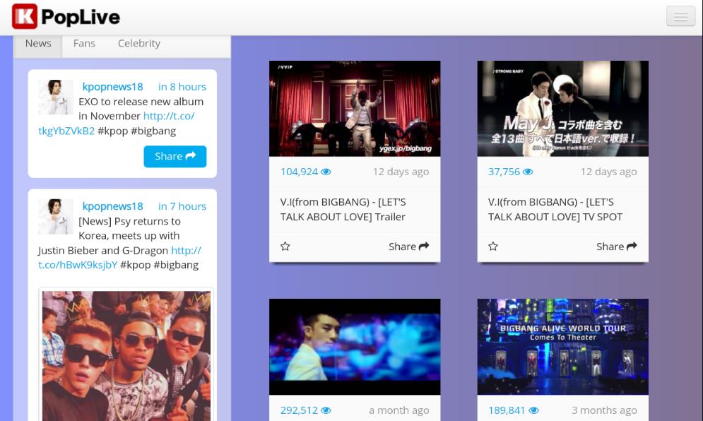This screenshot has width=703, height=421.
Task: Click the eye icon showing 292,512 views
Action: [326, 410]
